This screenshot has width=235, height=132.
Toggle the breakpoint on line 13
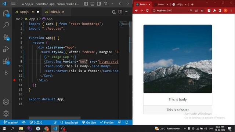14,80
